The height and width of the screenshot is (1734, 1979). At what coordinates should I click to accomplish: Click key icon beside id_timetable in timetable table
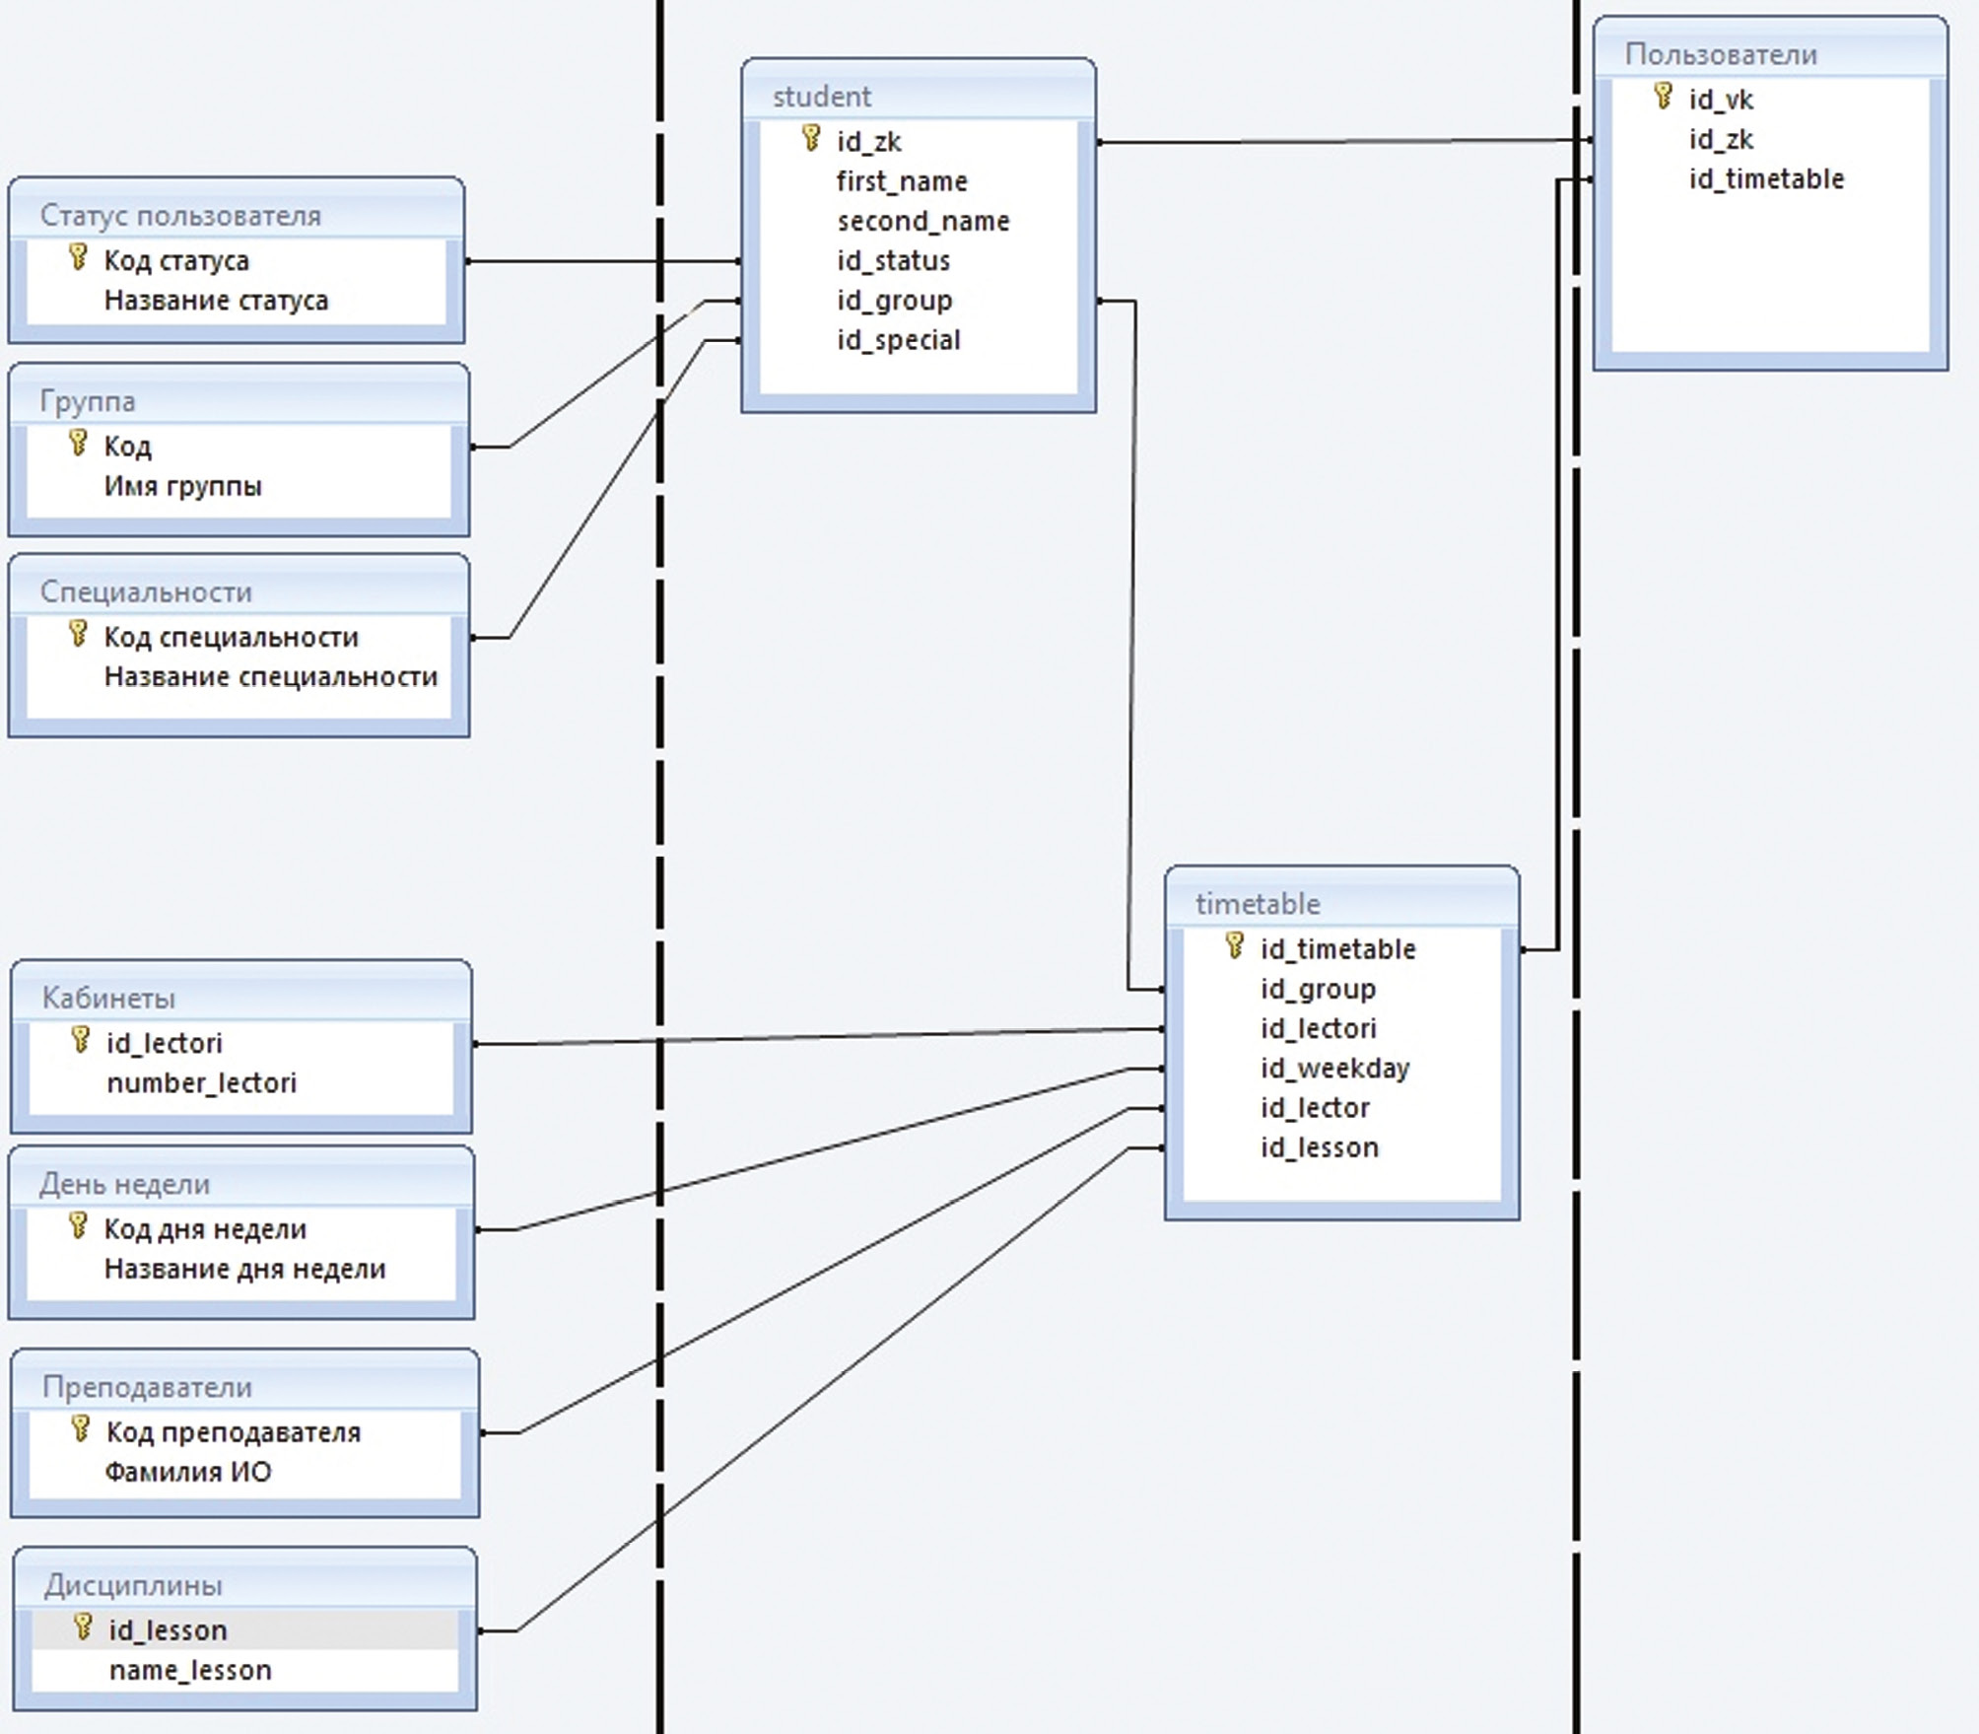click(x=1234, y=945)
